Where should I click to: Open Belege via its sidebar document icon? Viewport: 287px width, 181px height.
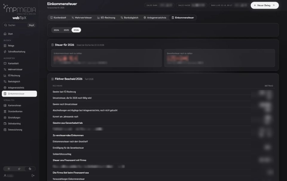[x=5, y=45]
